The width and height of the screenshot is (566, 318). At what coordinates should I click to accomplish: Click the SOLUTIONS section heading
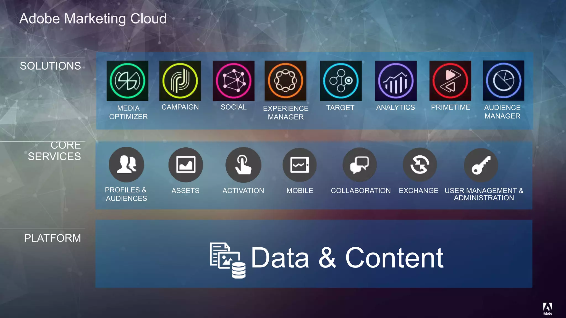coord(50,66)
